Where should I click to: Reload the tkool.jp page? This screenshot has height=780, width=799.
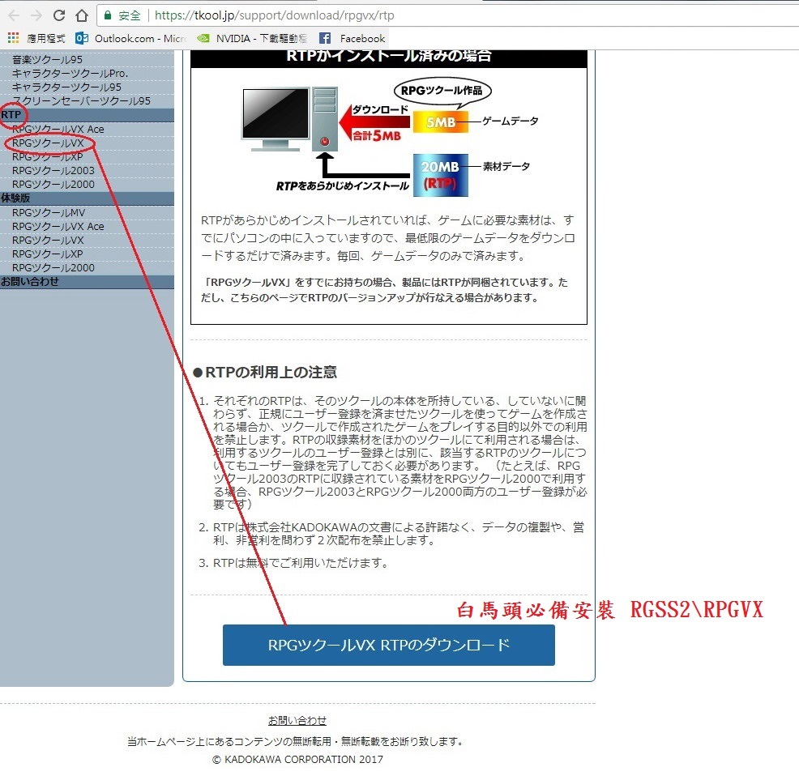pyautogui.click(x=59, y=15)
